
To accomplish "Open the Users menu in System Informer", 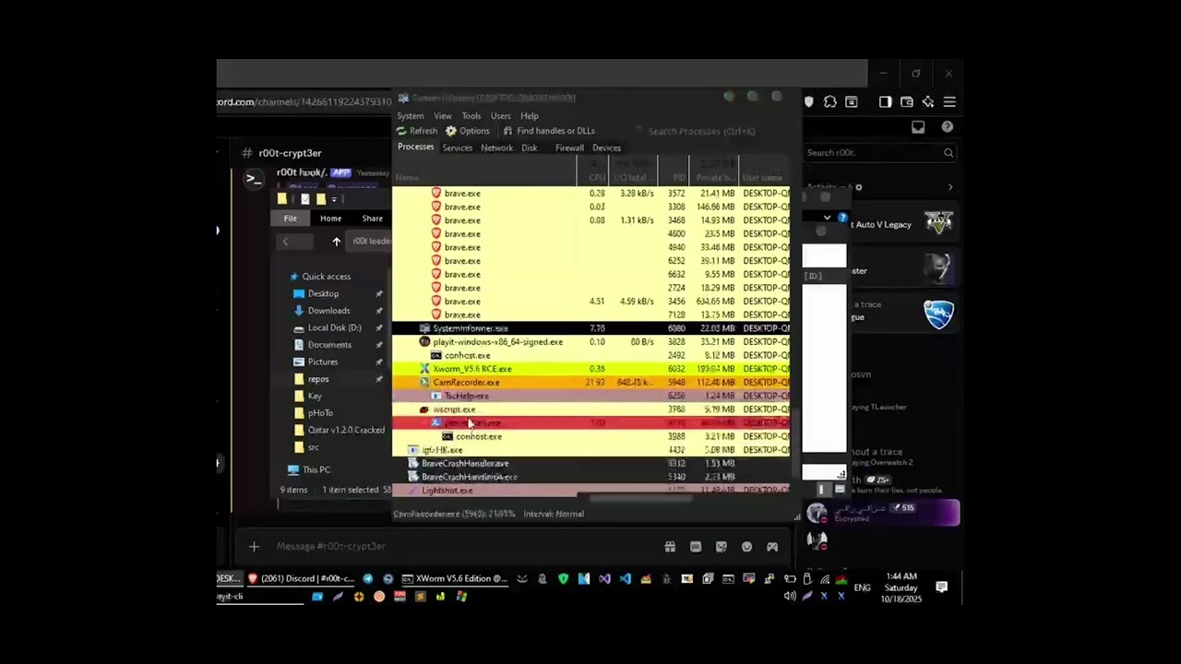I will [501, 116].
